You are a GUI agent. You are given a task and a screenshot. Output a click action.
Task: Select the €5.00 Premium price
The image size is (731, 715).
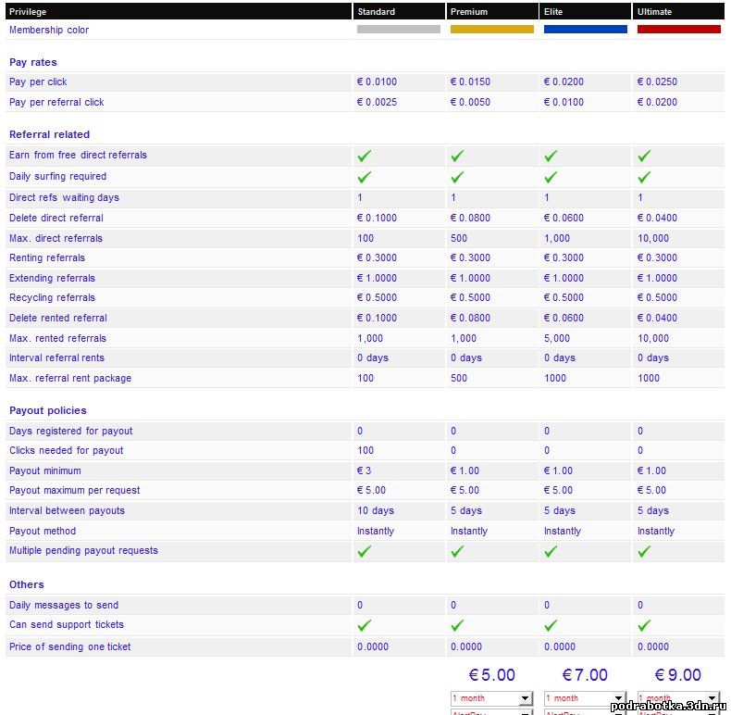[492, 675]
